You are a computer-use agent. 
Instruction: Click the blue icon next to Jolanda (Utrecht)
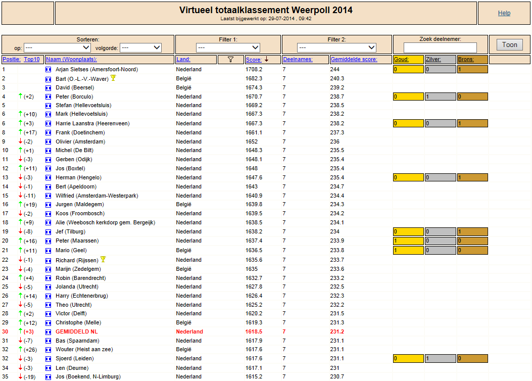(48, 287)
